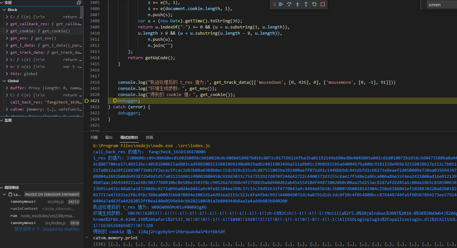
Task: Collapse the La... debug session in call stack
Action: (5, 194)
